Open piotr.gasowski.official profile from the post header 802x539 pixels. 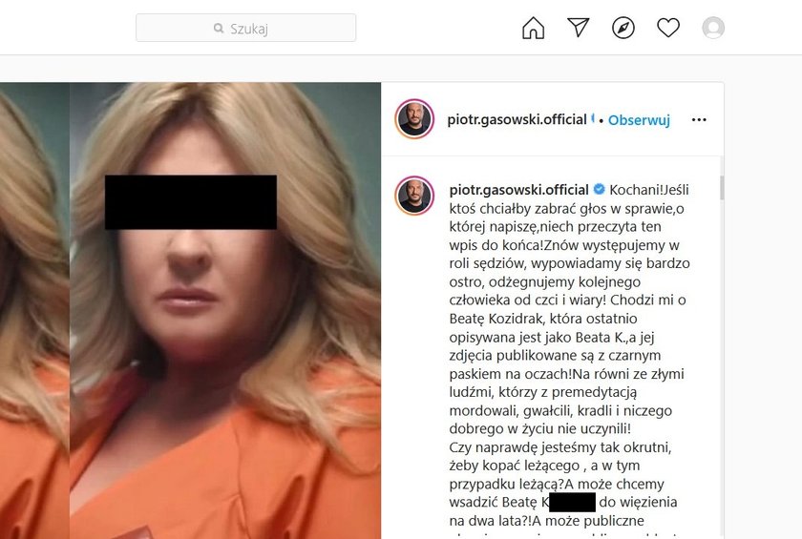click(517, 119)
